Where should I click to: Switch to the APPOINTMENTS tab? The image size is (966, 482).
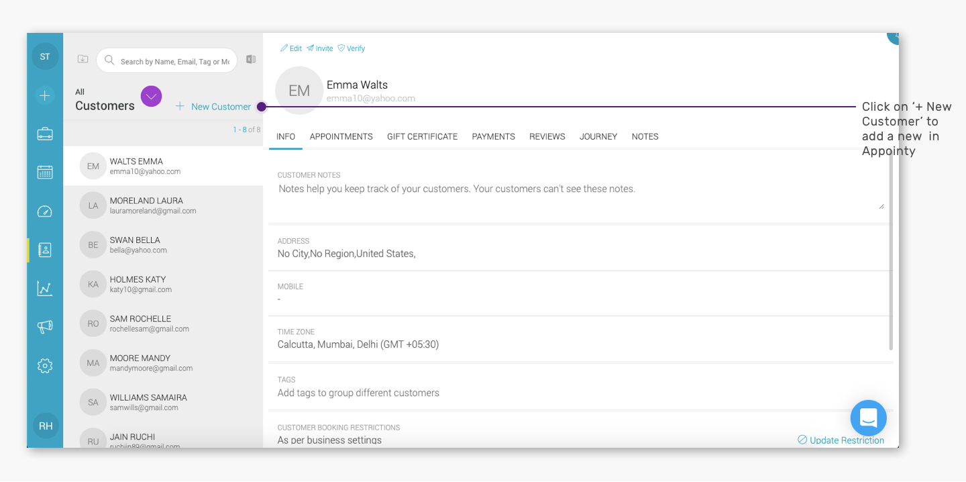[341, 136]
